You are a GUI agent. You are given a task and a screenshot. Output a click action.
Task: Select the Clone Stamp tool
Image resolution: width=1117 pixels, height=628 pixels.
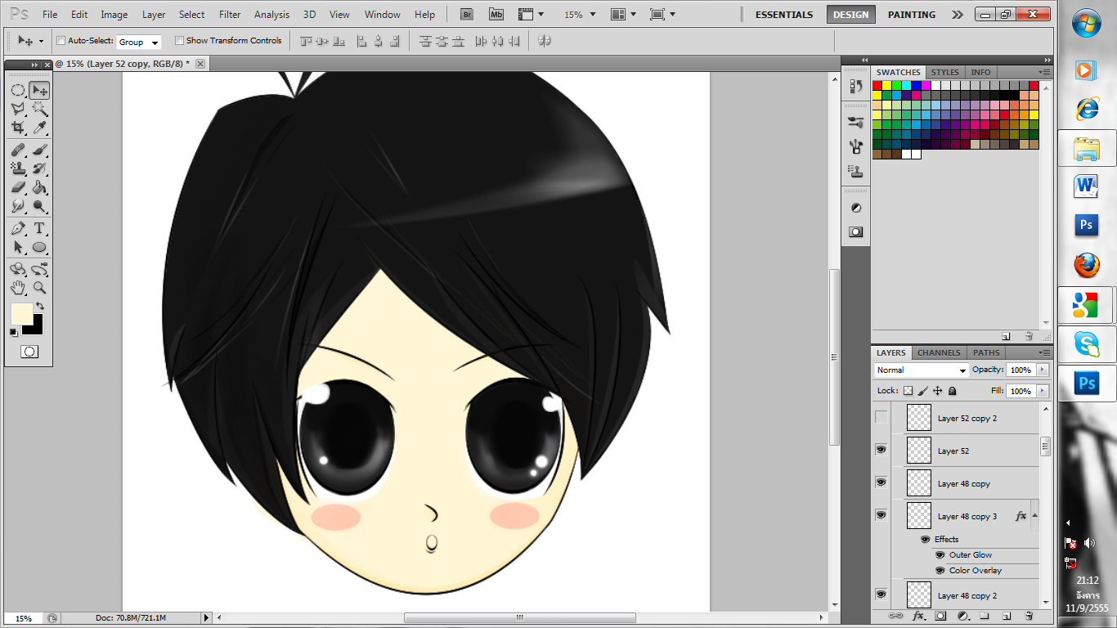tap(18, 168)
